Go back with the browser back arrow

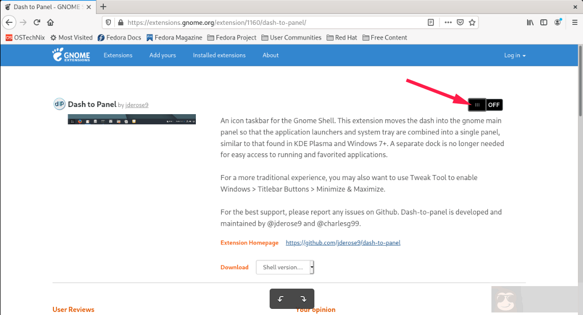pos(9,23)
